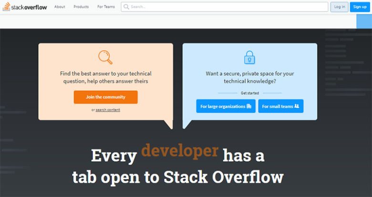Follow the search content link
The height and width of the screenshot is (197, 372).
(108, 110)
